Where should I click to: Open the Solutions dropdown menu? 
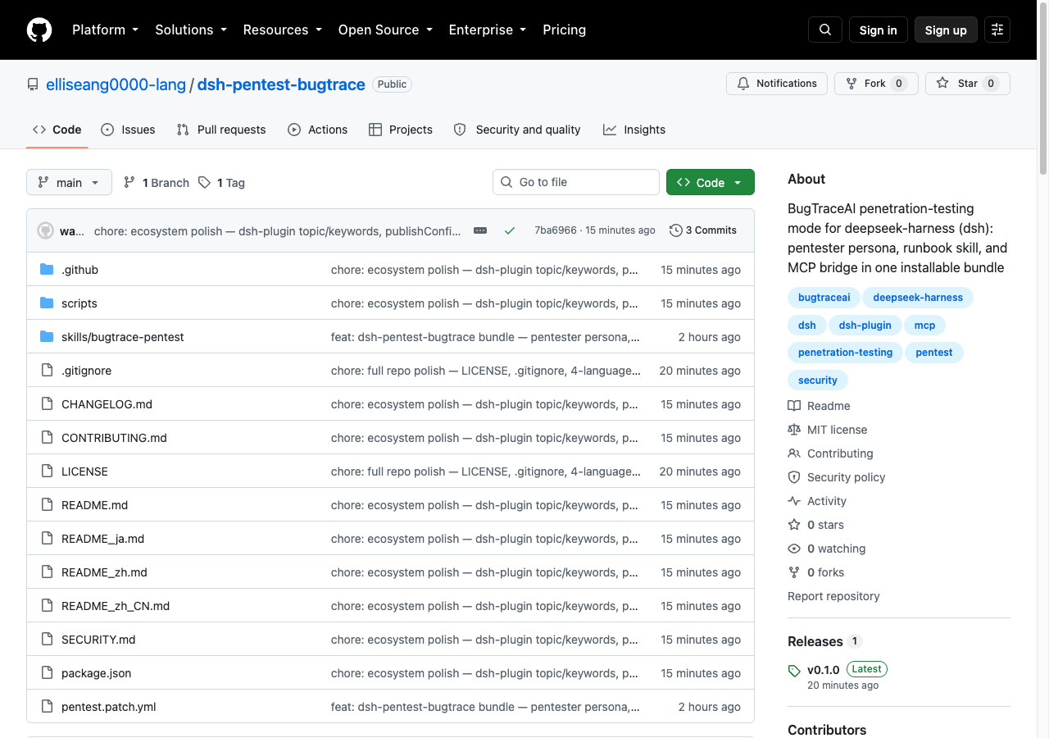coord(191,30)
